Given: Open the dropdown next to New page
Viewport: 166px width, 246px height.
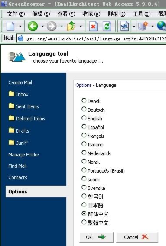Looking at the screenshot, I should click(20, 26).
